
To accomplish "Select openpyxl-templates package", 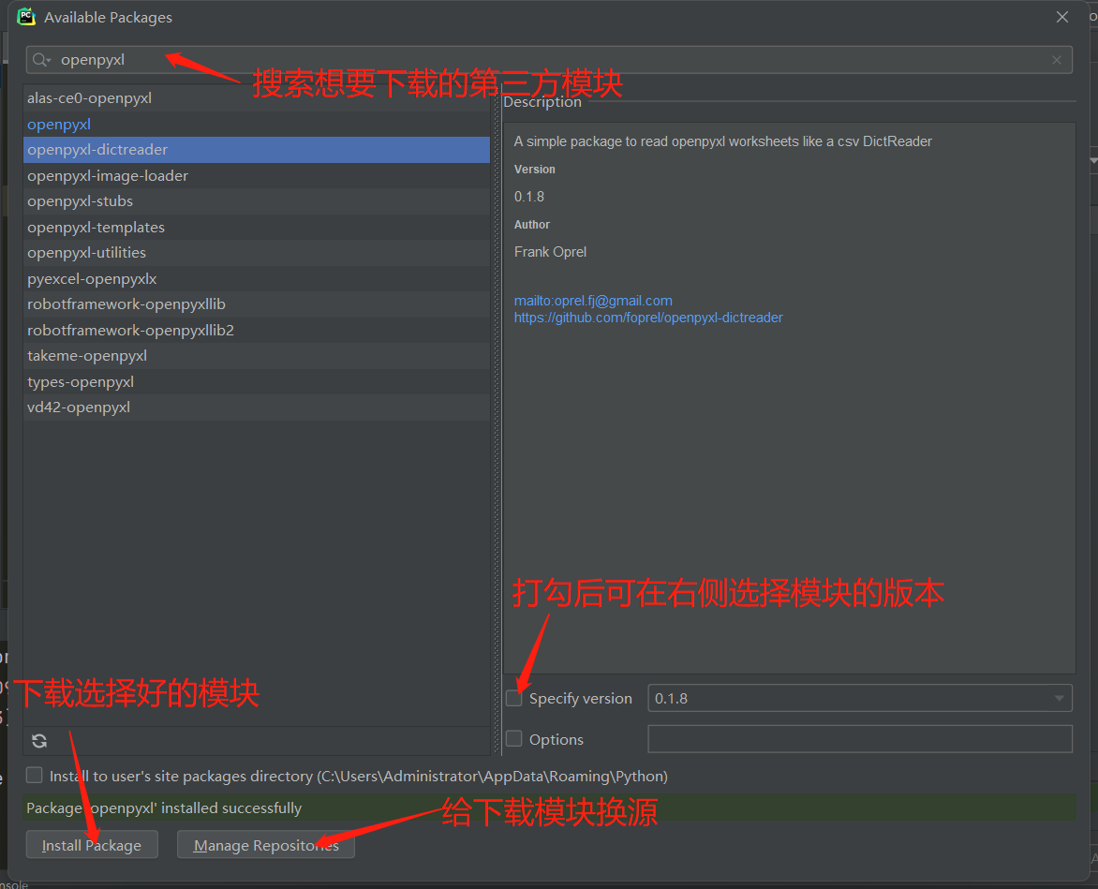I will coord(257,228).
